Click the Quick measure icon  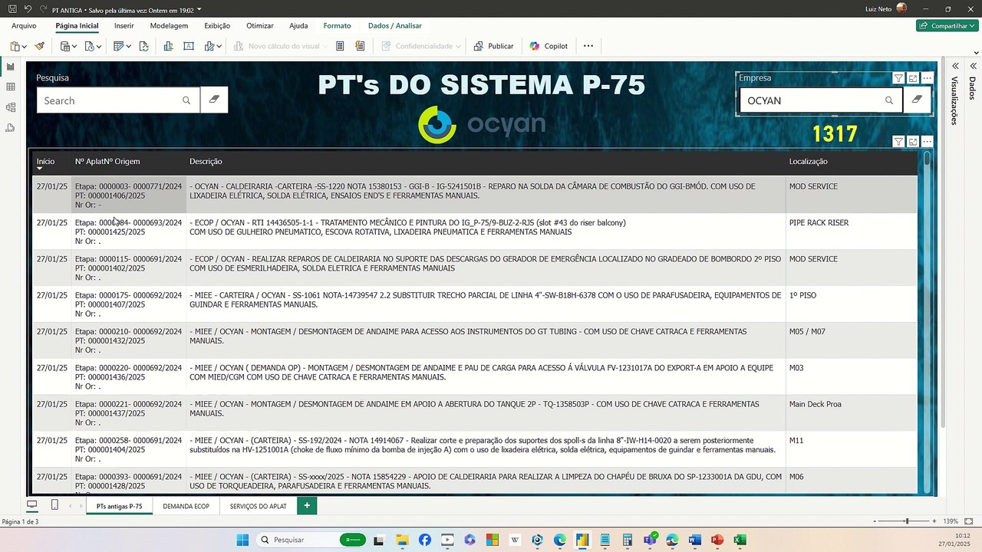coord(360,46)
